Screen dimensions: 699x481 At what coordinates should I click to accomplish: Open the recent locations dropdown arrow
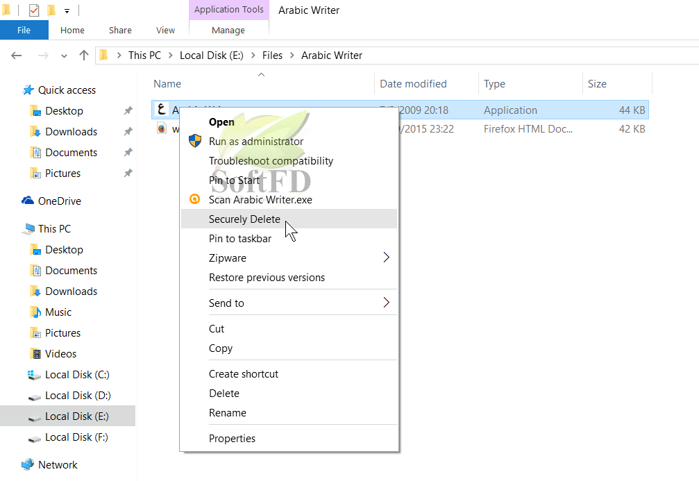click(x=64, y=56)
